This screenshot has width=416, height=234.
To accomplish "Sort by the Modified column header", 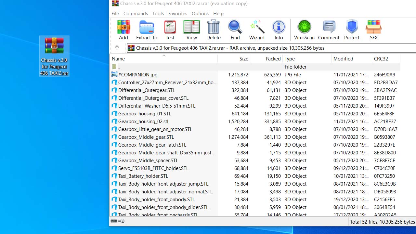I will pos(352,58).
